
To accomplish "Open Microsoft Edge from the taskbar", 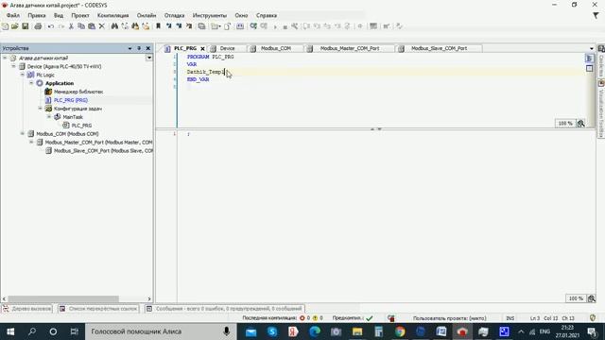I will (x=315, y=331).
